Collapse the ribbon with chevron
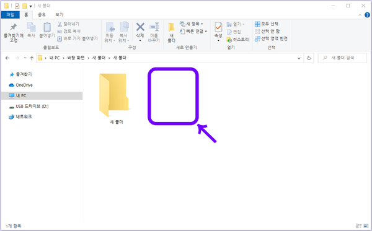 point(360,15)
